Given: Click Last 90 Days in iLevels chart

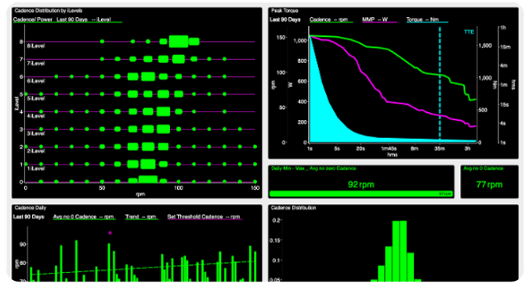Looking at the screenshot, I should [x=72, y=20].
